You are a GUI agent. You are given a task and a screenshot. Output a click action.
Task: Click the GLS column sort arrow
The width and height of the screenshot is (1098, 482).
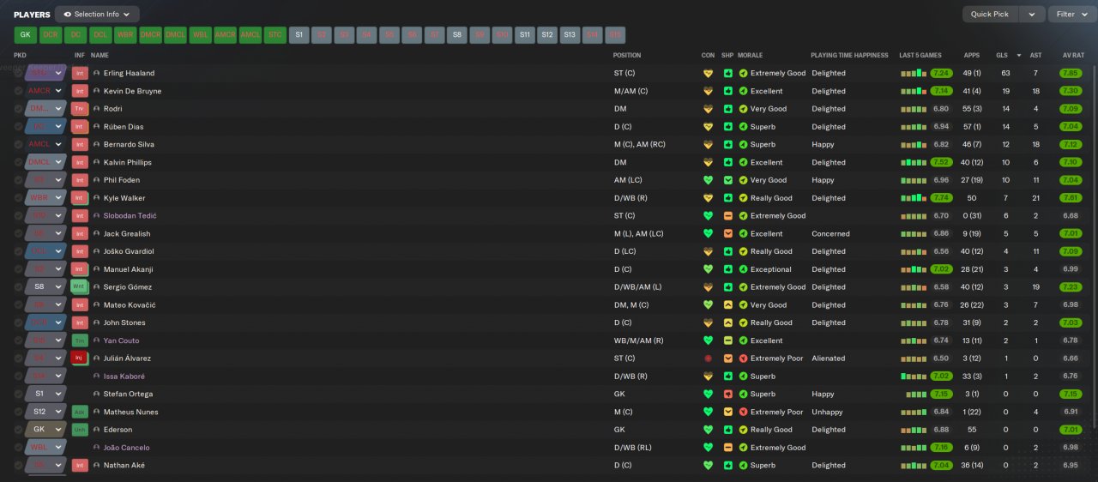[x=1019, y=55]
